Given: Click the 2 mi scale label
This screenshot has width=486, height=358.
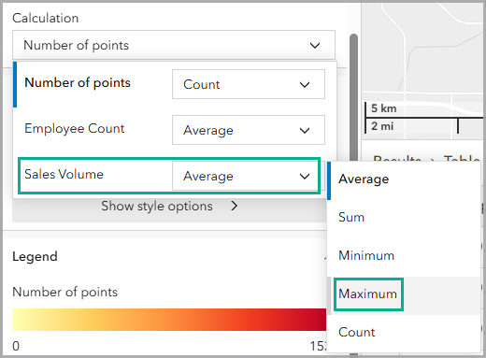Looking at the screenshot, I should coord(382,126).
